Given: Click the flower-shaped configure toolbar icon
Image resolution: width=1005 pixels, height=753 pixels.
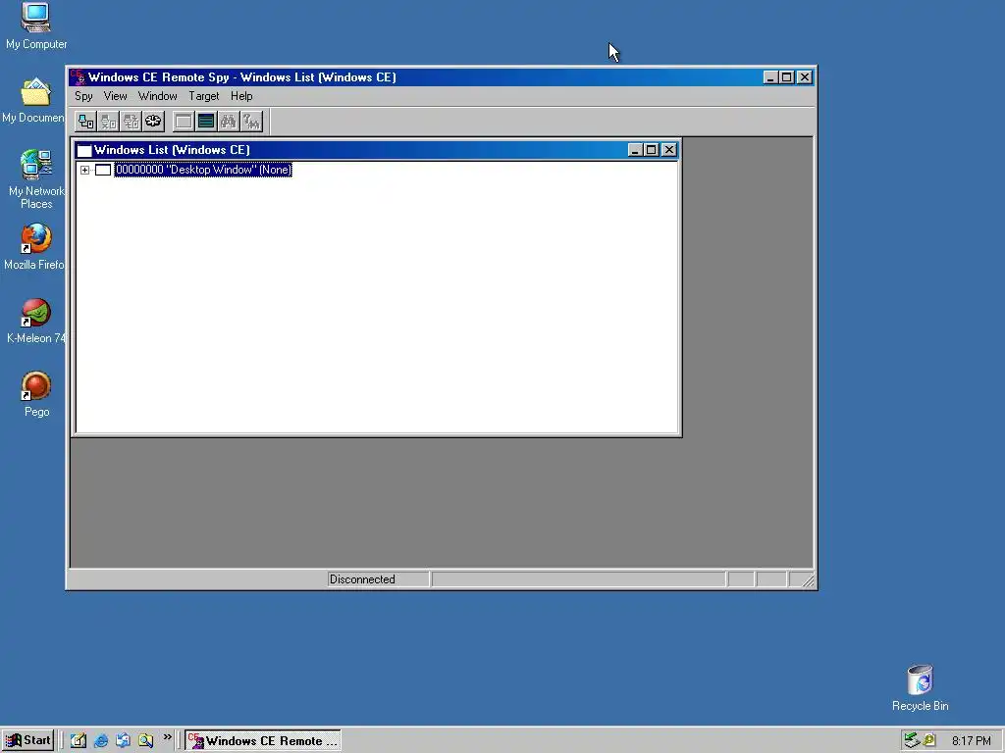Looking at the screenshot, I should click(153, 121).
